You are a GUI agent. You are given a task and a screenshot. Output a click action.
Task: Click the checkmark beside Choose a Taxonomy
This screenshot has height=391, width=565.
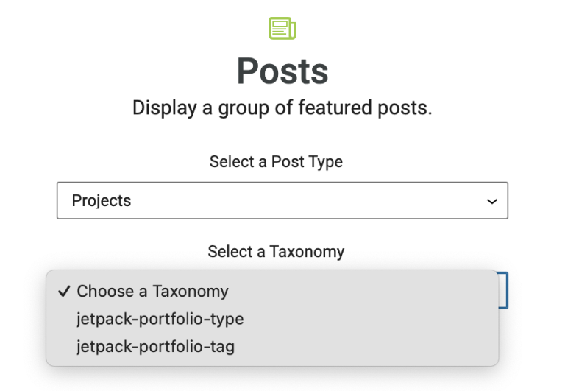pyautogui.click(x=64, y=291)
